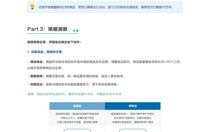Click the cell text '视觉模板化统一，有利于集中用户注意力'

click(133, 114)
